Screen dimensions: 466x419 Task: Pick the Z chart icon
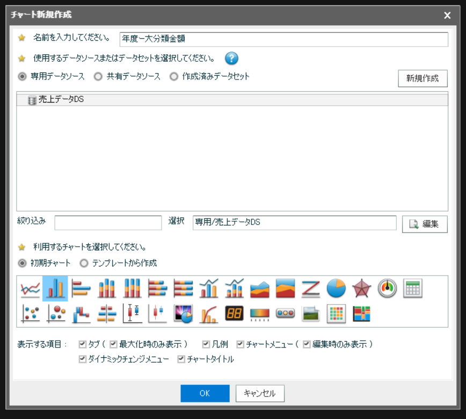(311, 288)
